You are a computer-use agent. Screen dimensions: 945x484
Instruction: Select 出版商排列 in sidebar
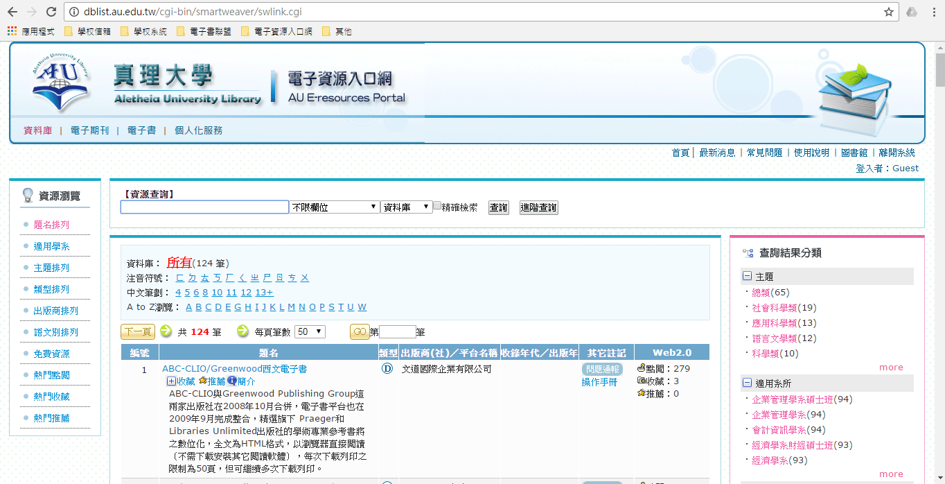(x=56, y=311)
